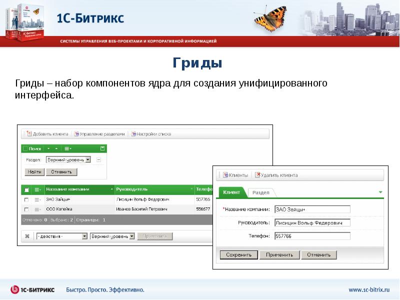This screenshot has width=400, height=300.
Task: Click the Руководитель input field
Action: click(x=312, y=222)
